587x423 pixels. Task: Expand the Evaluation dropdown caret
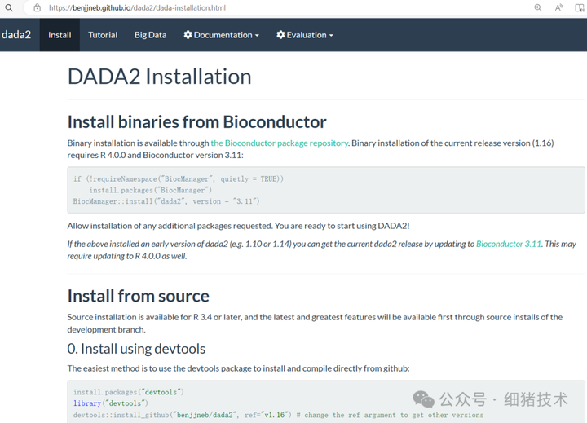click(330, 36)
